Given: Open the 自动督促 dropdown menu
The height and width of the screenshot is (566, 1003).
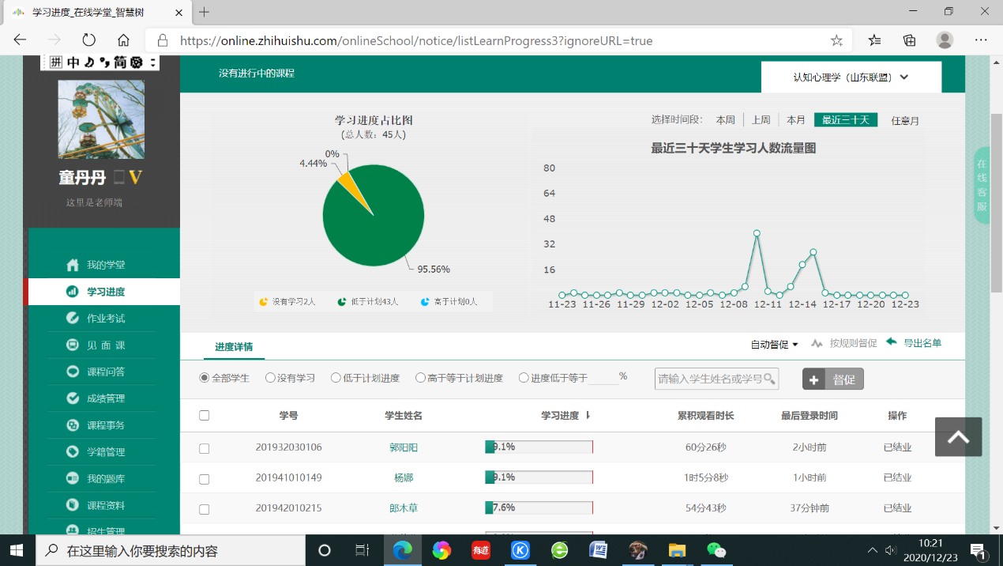Looking at the screenshot, I should [x=774, y=345].
